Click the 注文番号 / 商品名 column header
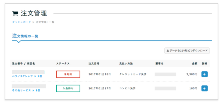 pos(23,63)
